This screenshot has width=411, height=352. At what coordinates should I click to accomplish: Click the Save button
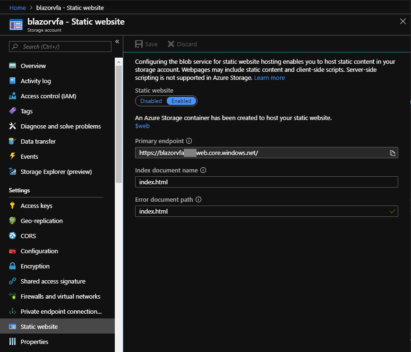tap(146, 44)
